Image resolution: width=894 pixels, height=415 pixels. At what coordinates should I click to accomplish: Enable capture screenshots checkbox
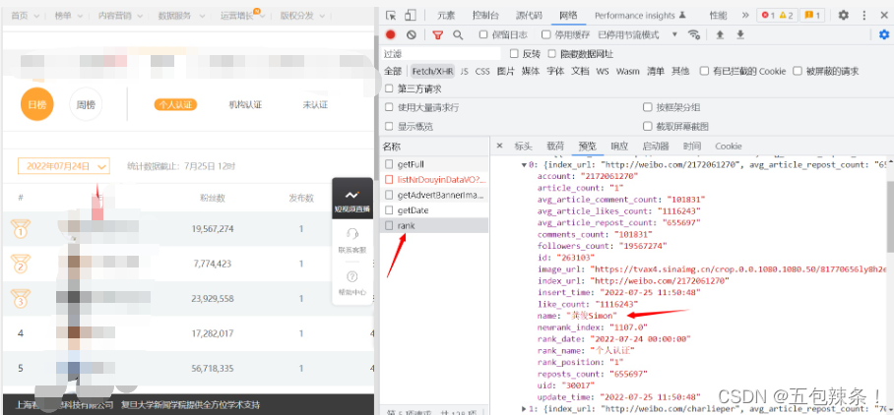pyautogui.click(x=647, y=126)
